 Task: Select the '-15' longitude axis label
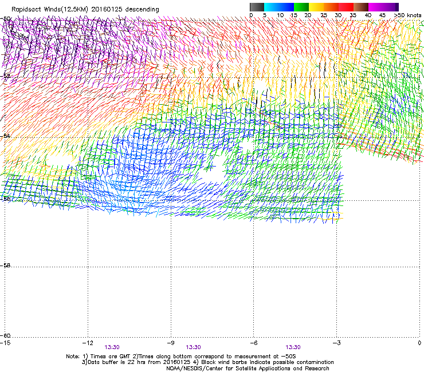pyautogui.click(x=5, y=343)
